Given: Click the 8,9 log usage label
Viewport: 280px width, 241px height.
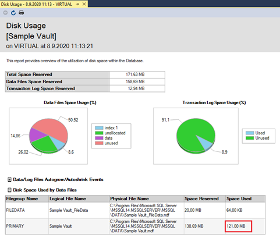Looking at the screenshot, I should pos(225,152).
